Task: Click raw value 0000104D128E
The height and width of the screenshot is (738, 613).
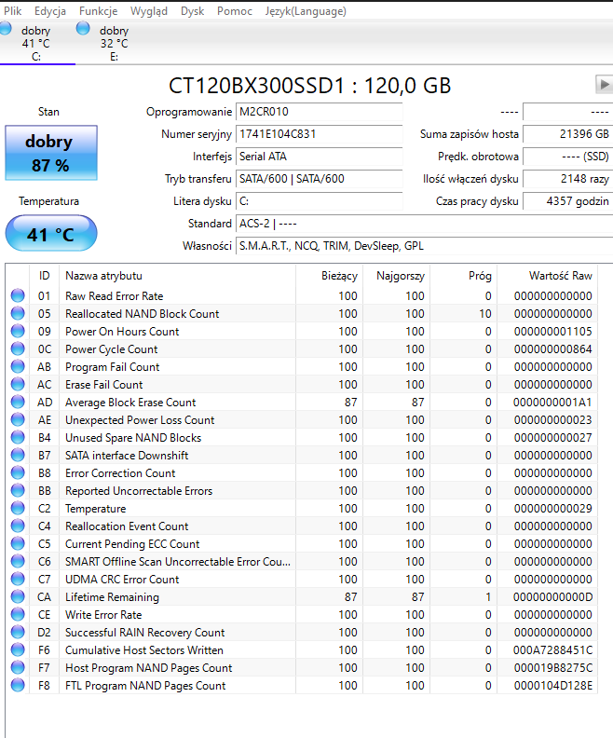Action: tap(552, 685)
